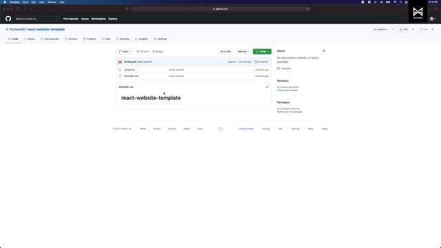This screenshot has height=248, width=441.
Task: Open About settings gear icon
Action: tap(324, 51)
